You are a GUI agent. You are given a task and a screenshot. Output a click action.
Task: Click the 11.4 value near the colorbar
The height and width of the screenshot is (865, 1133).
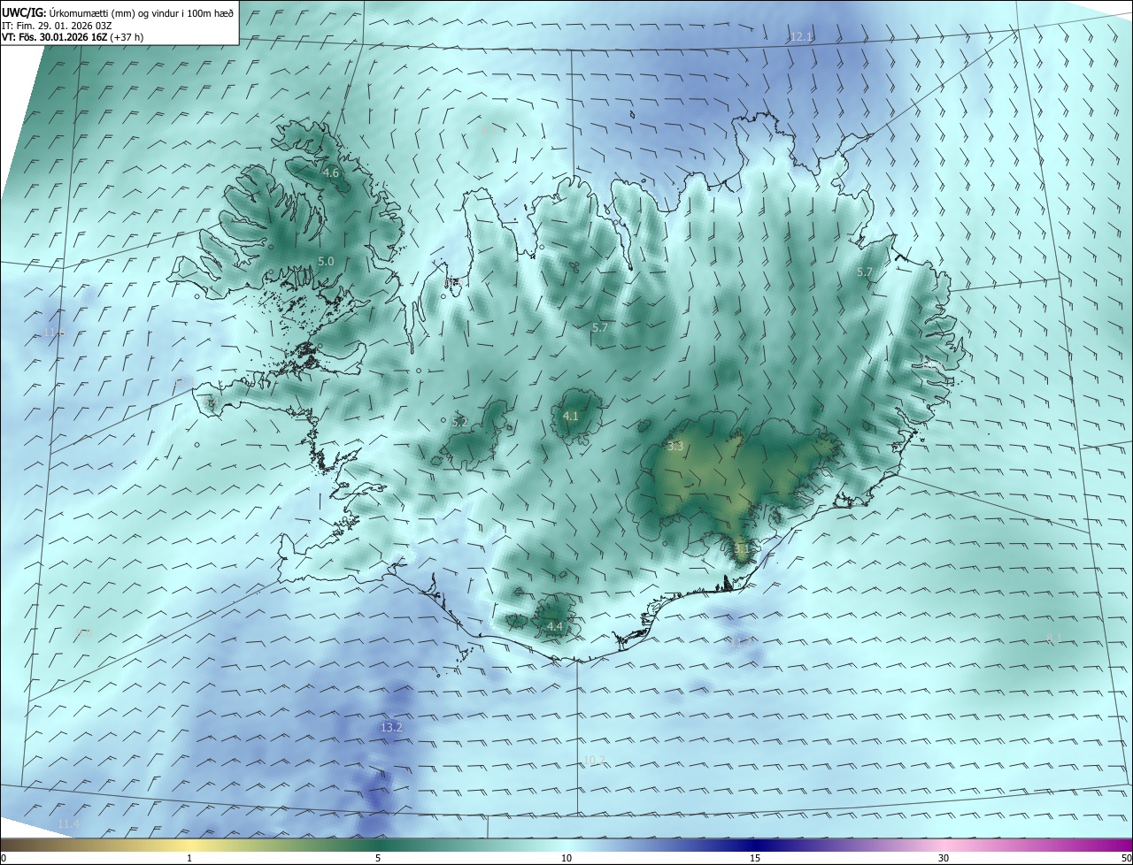(68, 824)
